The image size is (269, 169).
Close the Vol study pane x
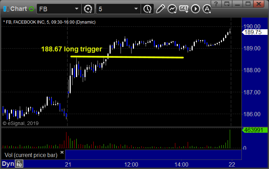pyautogui.click(x=62, y=152)
